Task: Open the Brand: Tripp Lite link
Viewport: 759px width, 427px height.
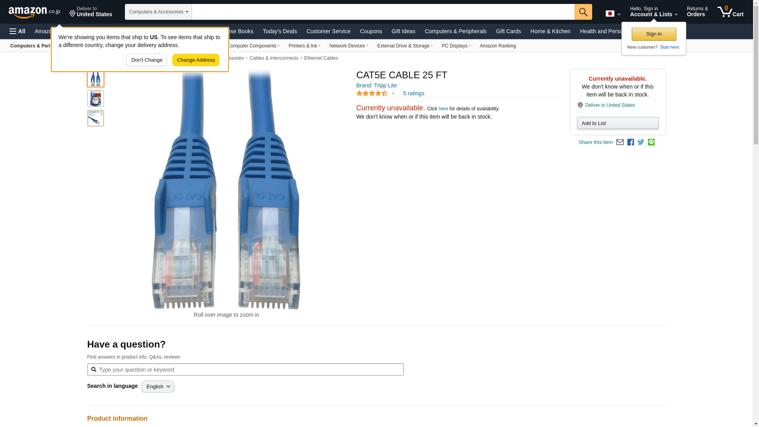Action: pos(376,85)
